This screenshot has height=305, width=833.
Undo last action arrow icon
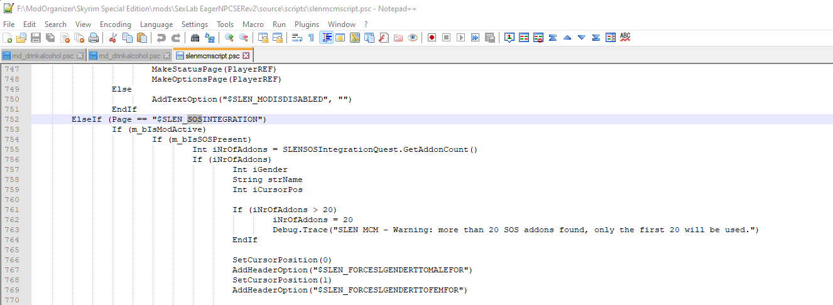click(x=161, y=38)
